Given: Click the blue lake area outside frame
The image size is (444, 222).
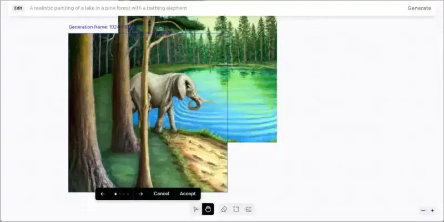Looking at the screenshot, I should [253, 105].
